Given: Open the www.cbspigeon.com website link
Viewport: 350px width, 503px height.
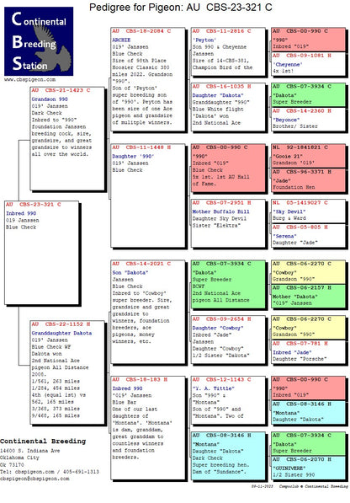Looking at the screenshot, I should pyautogui.click(x=29, y=79).
